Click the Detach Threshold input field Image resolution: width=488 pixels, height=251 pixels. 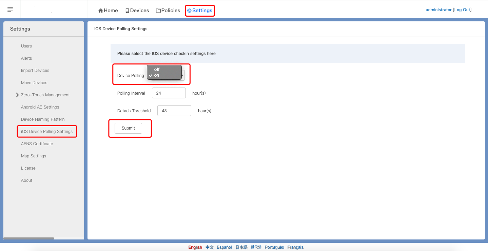click(174, 111)
